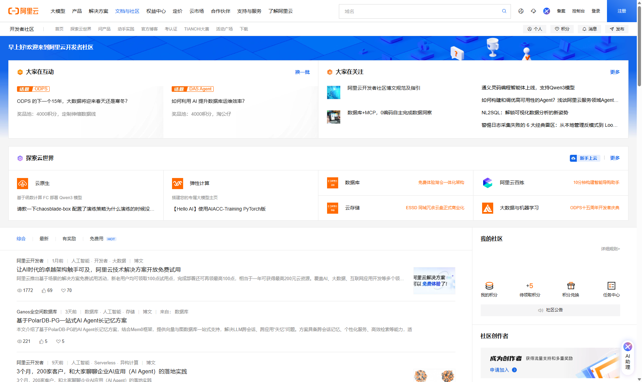The width and height of the screenshot is (642, 382).
Task: Click the 新手上云 cloud badge
Action: pyautogui.click(x=585, y=158)
